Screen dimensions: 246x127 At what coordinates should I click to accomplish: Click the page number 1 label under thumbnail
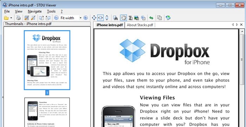47,93
